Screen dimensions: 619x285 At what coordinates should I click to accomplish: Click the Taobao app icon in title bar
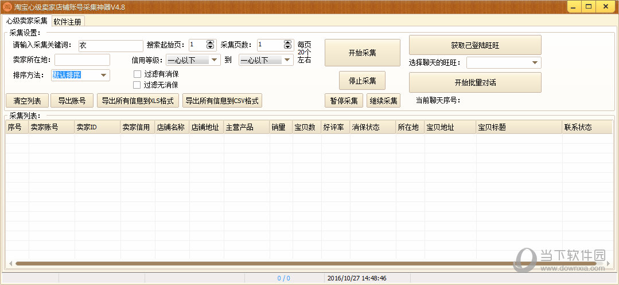(7, 7)
